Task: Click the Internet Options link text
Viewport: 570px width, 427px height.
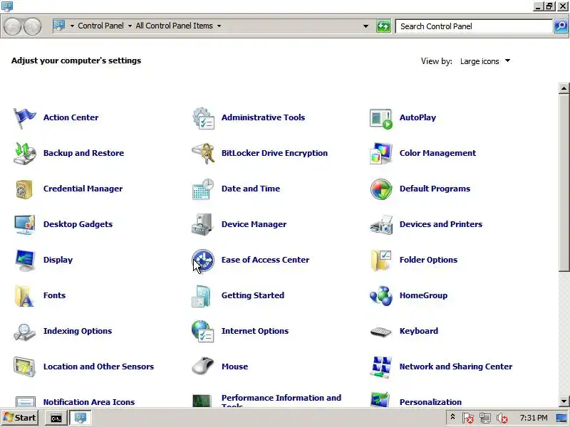Action: [x=255, y=331]
